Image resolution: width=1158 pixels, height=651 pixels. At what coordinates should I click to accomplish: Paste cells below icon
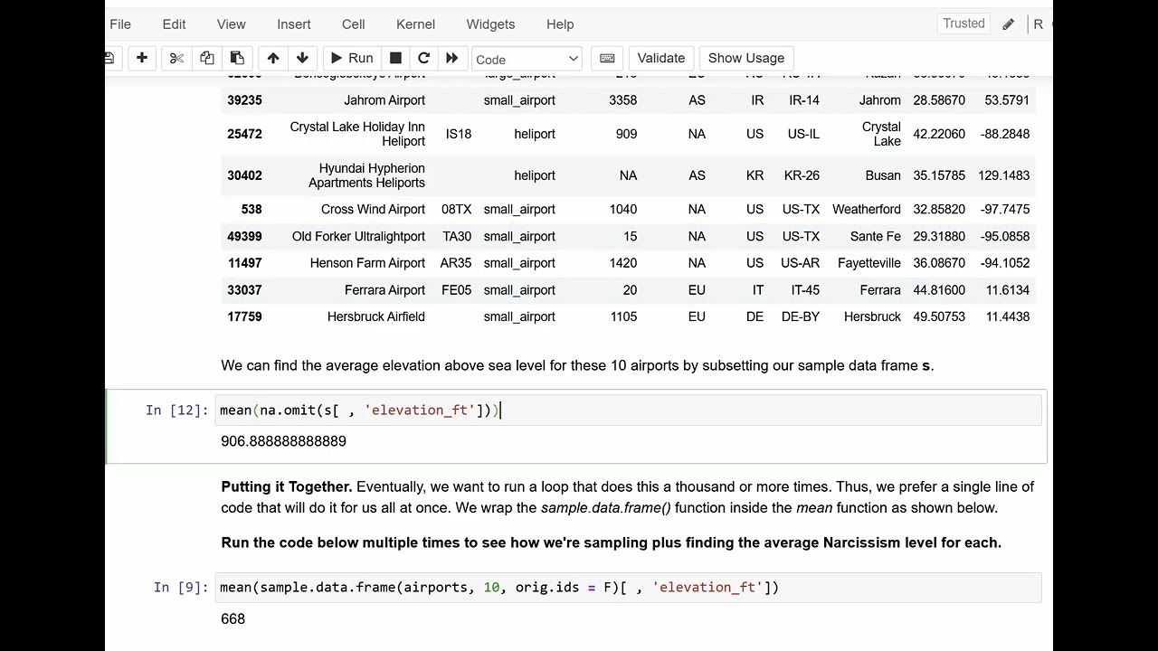click(237, 58)
